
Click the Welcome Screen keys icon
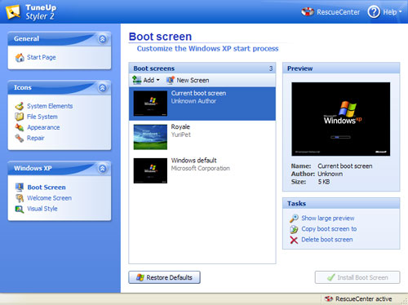point(20,198)
